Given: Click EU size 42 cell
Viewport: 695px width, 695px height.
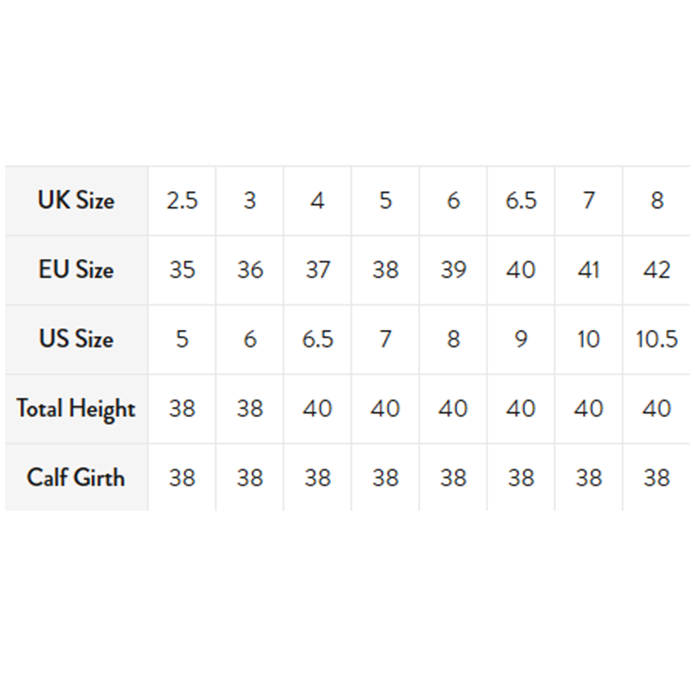Looking at the screenshot, I should 656,270.
